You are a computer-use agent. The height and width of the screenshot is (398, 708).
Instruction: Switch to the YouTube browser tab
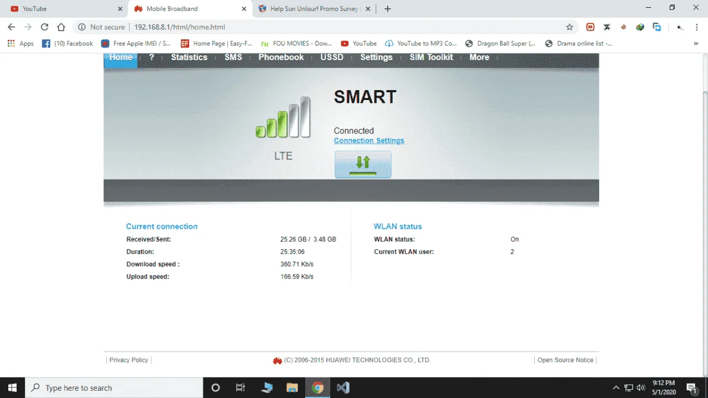click(64, 9)
